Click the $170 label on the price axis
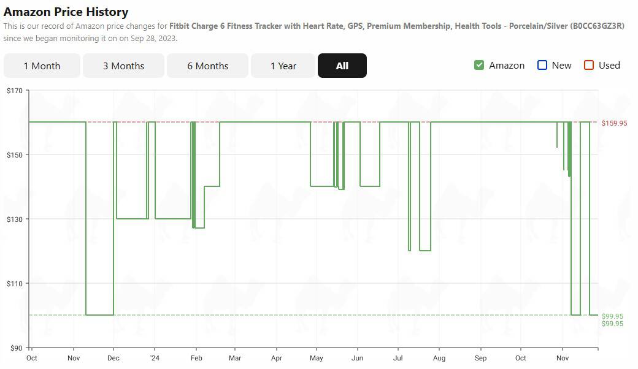638x369 pixels. pyautogui.click(x=14, y=91)
